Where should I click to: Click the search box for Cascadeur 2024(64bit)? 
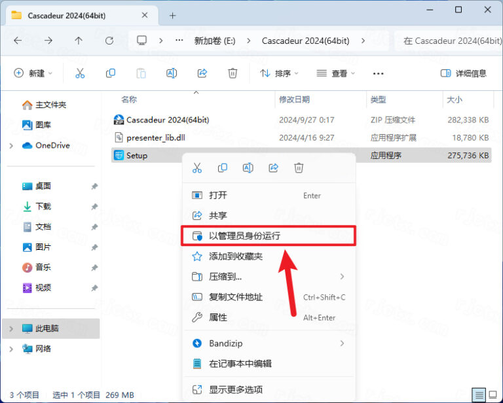click(452, 41)
